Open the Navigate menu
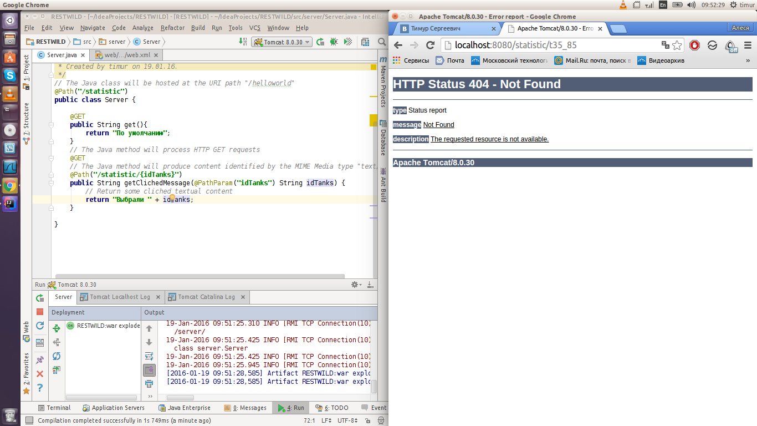 coord(93,28)
